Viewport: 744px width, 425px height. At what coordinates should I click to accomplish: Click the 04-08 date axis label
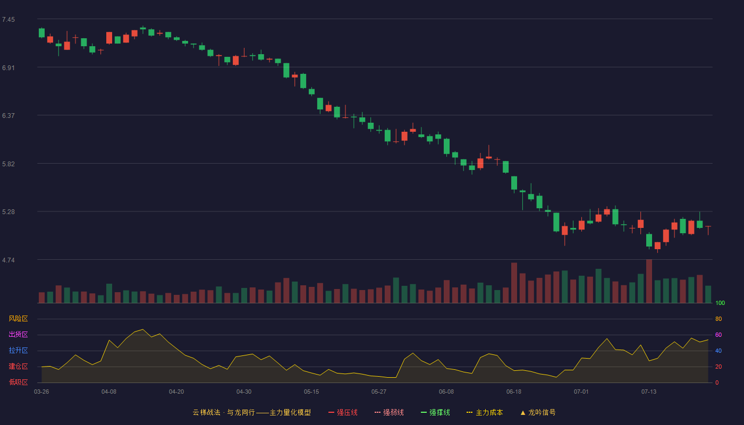tap(109, 392)
